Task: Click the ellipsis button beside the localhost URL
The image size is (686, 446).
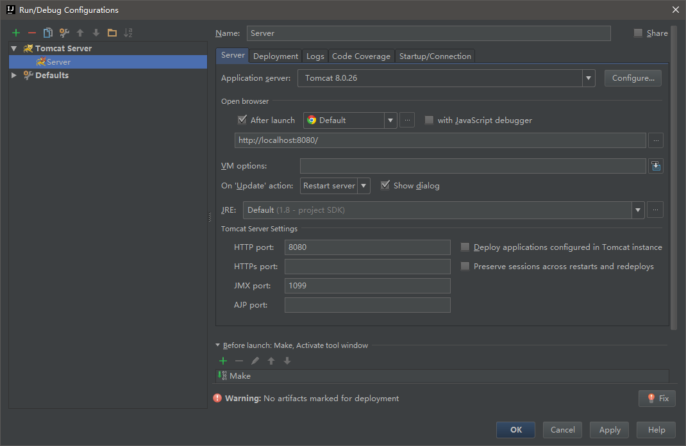Action: coord(656,140)
